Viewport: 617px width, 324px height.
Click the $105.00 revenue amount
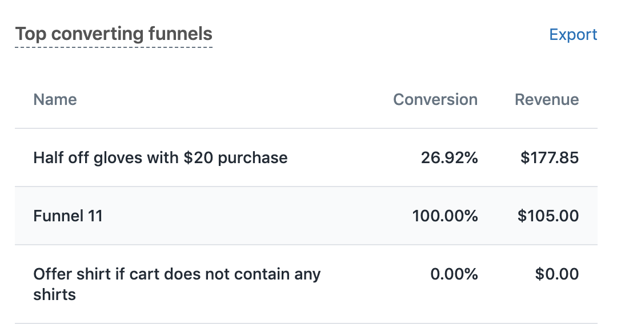coord(548,216)
